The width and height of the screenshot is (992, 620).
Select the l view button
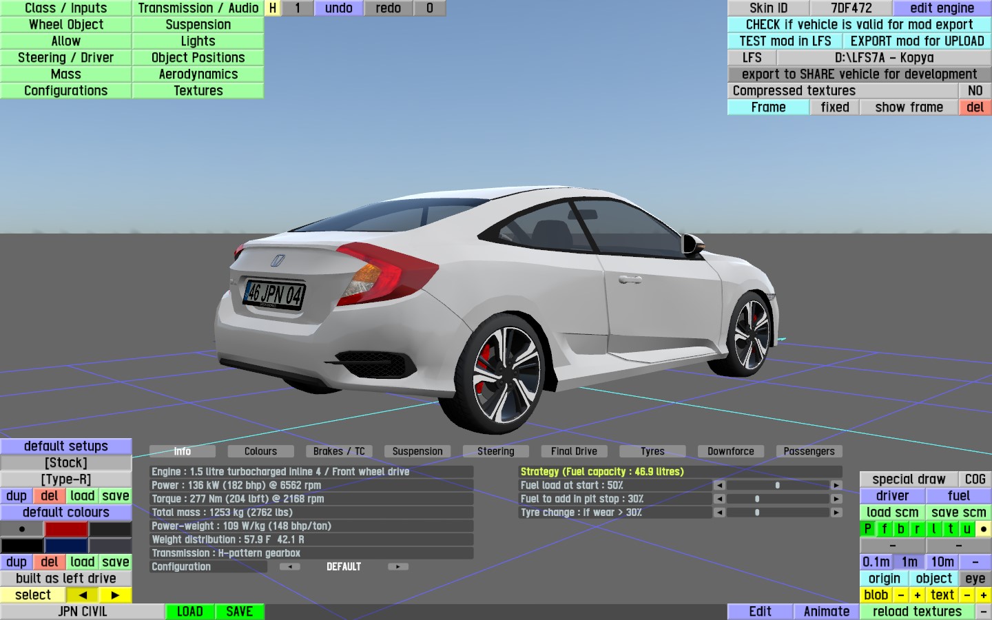click(934, 529)
